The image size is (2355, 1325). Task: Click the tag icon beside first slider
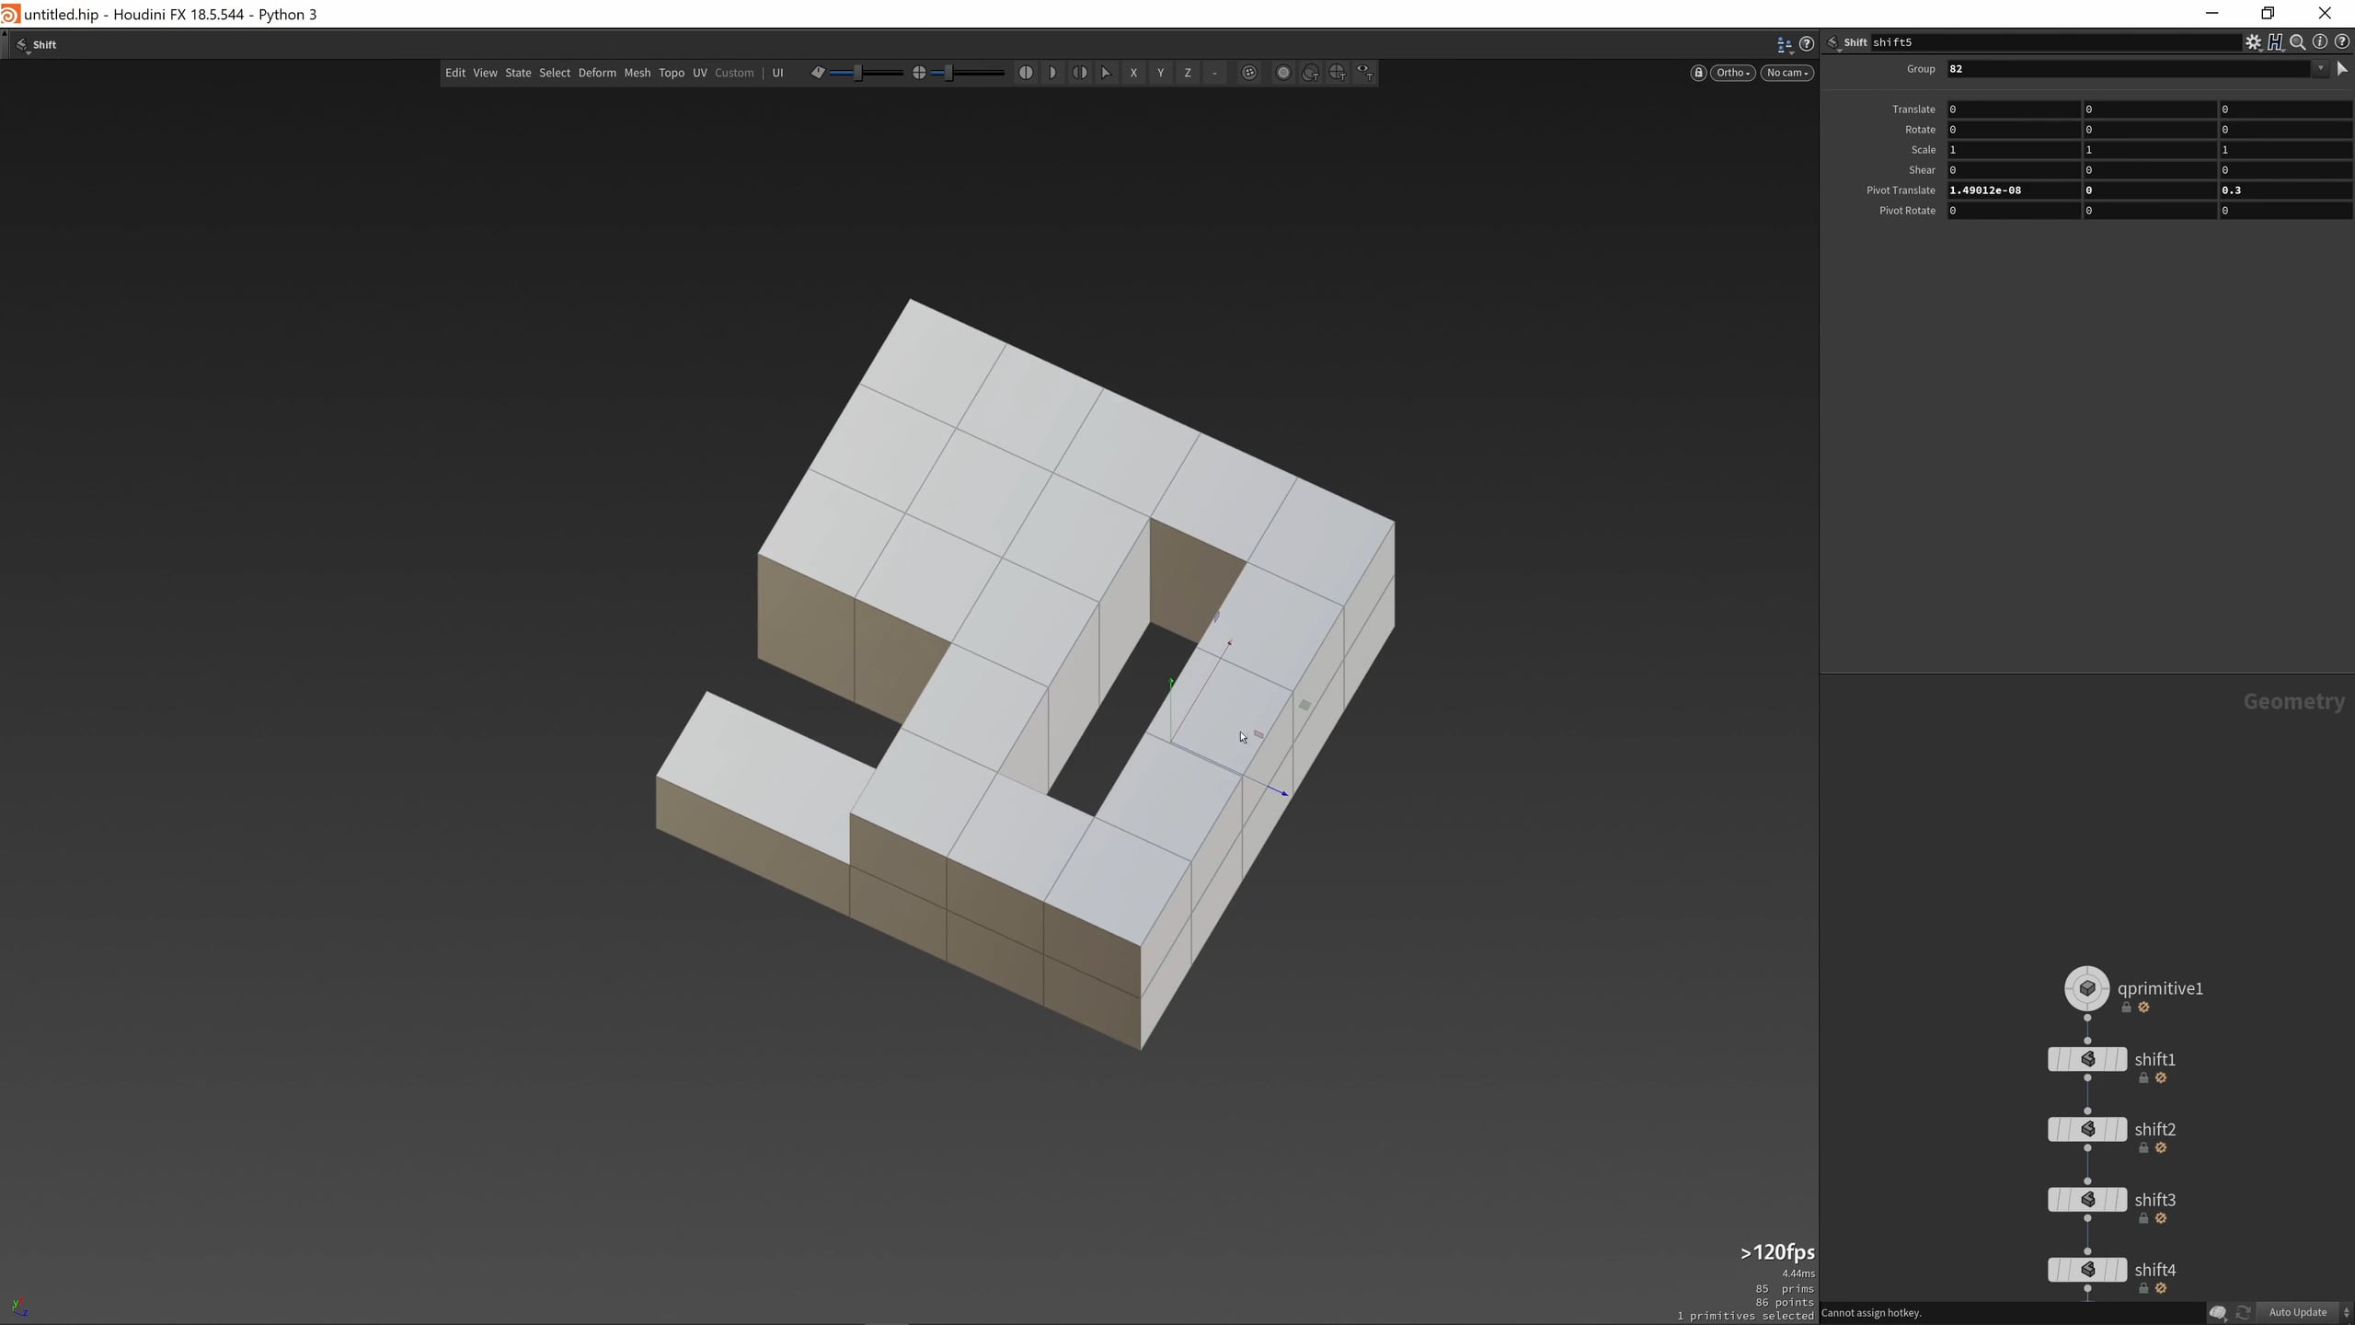click(818, 73)
